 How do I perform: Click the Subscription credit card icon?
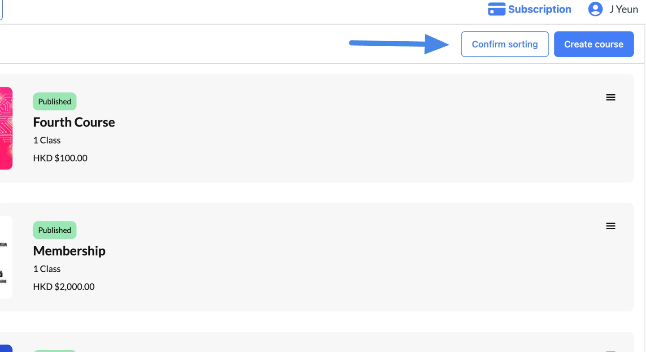coord(497,9)
